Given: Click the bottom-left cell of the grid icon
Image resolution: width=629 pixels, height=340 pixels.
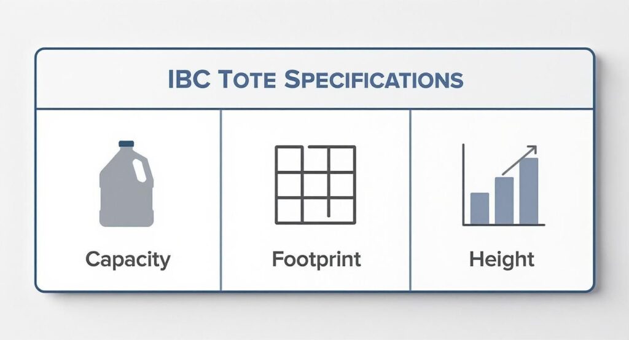Looking at the screenshot, I should [x=289, y=210].
